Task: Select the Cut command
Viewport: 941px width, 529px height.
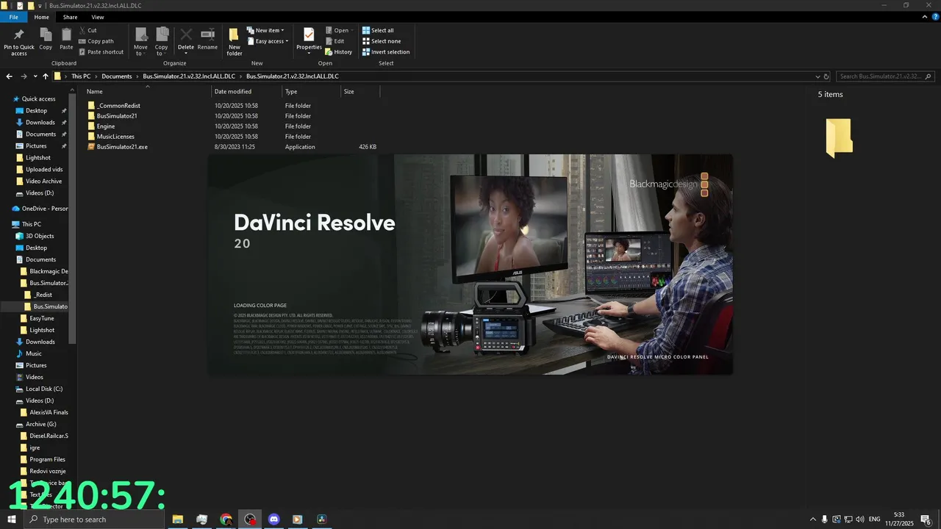Action: (87, 30)
